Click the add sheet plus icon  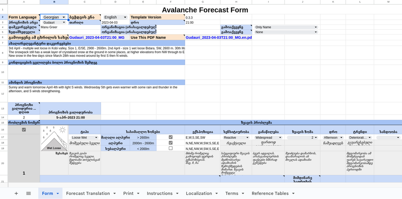16,193
